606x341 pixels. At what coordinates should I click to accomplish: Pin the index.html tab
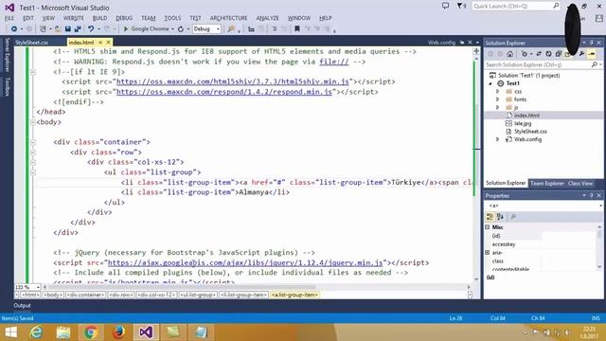(100, 42)
